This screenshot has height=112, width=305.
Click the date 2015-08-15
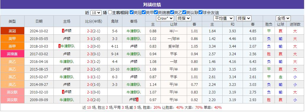point(39,69)
